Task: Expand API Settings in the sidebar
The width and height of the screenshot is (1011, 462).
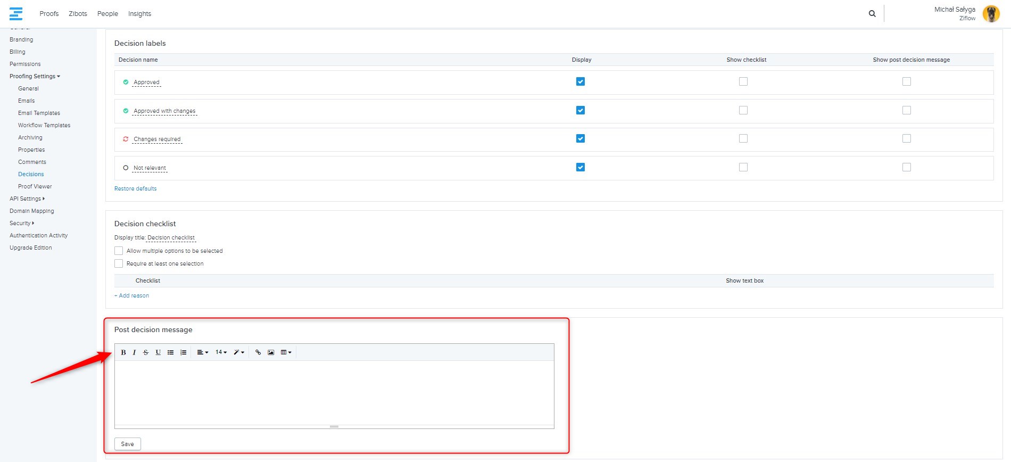Action: click(27, 199)
